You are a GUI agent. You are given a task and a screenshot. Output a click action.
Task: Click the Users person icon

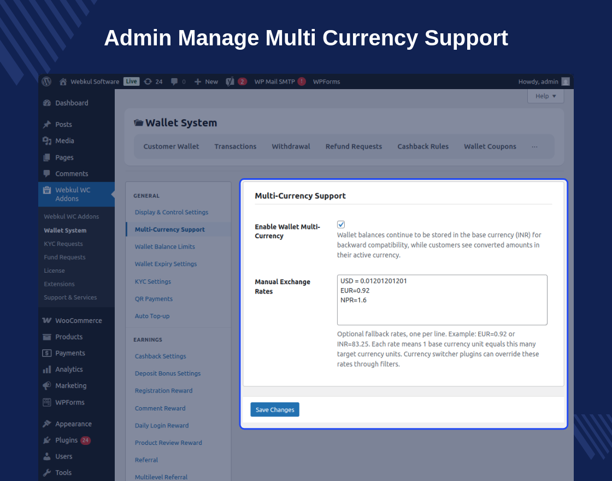(x=47, y=456)
